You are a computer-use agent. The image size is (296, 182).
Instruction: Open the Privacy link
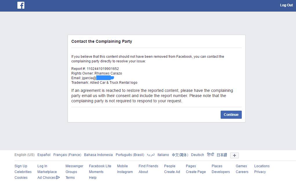(x=260, y=172)
